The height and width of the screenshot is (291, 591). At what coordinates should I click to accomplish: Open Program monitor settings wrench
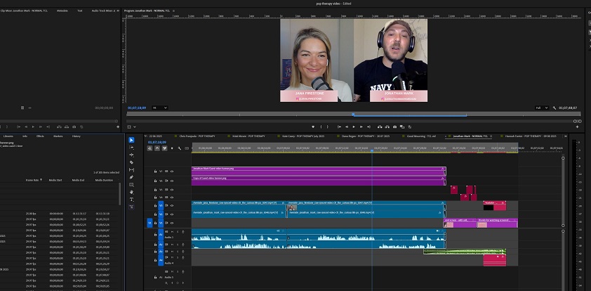tap(555, 108)
